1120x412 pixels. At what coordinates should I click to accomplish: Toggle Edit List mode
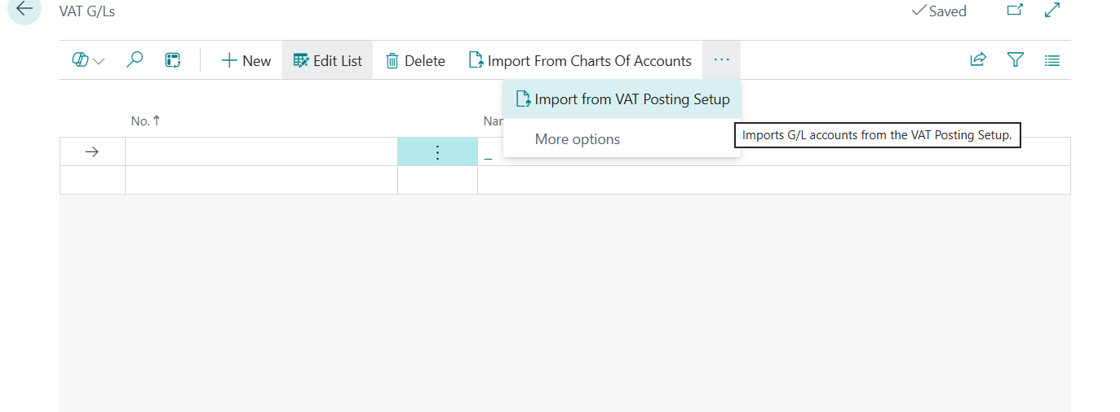pos(327,60)
